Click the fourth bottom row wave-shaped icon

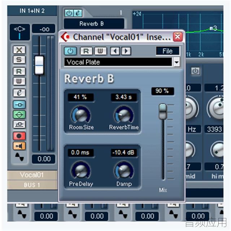pos(173,214)
